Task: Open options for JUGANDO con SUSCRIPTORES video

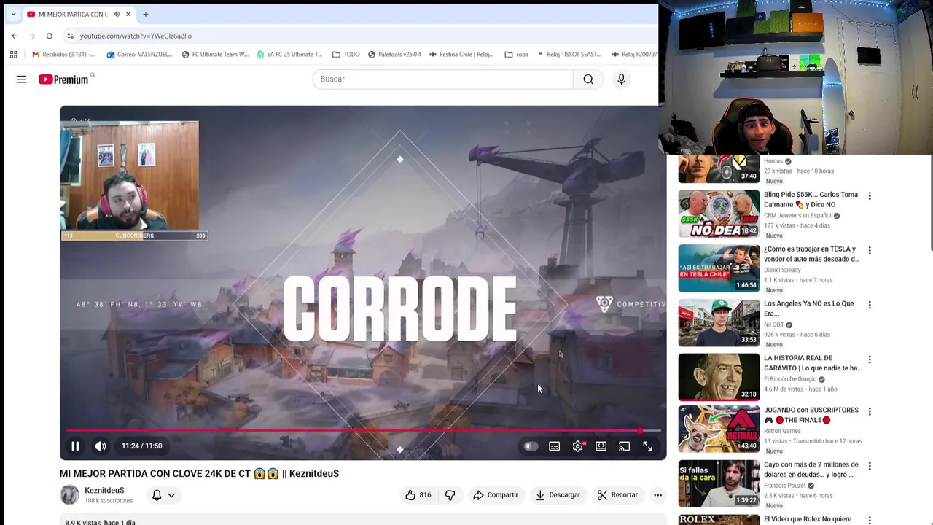Action: tap(870, 411)
